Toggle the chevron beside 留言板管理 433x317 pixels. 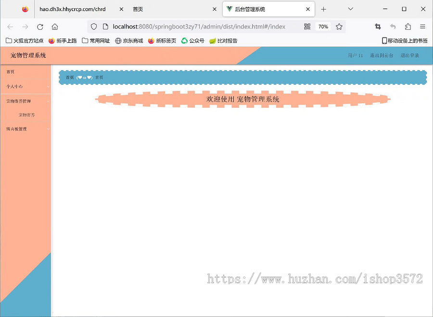[48, 129]
